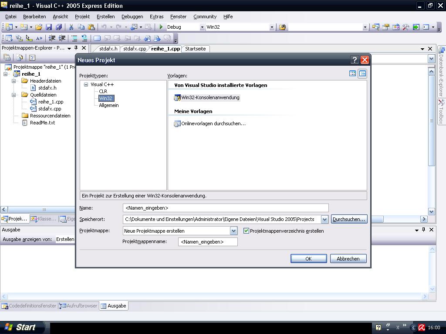Open the Debuggen menu

[x=132, y=17]
